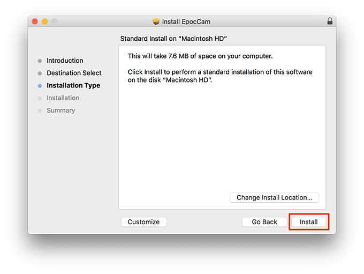Click the lock icon in the title bar
The image size is (364, 274).
tap(330, 21)
